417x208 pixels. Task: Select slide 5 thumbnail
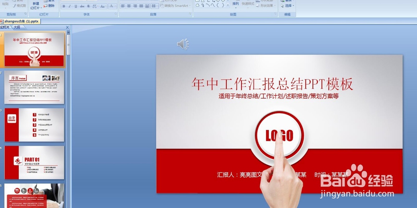coord(34,196)
